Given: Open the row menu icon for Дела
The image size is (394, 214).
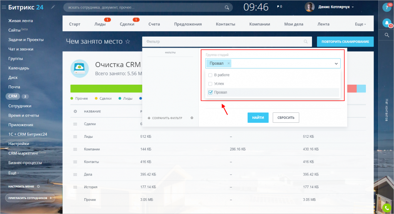Looking at the screenshot, I should click(x=75, y=174).
